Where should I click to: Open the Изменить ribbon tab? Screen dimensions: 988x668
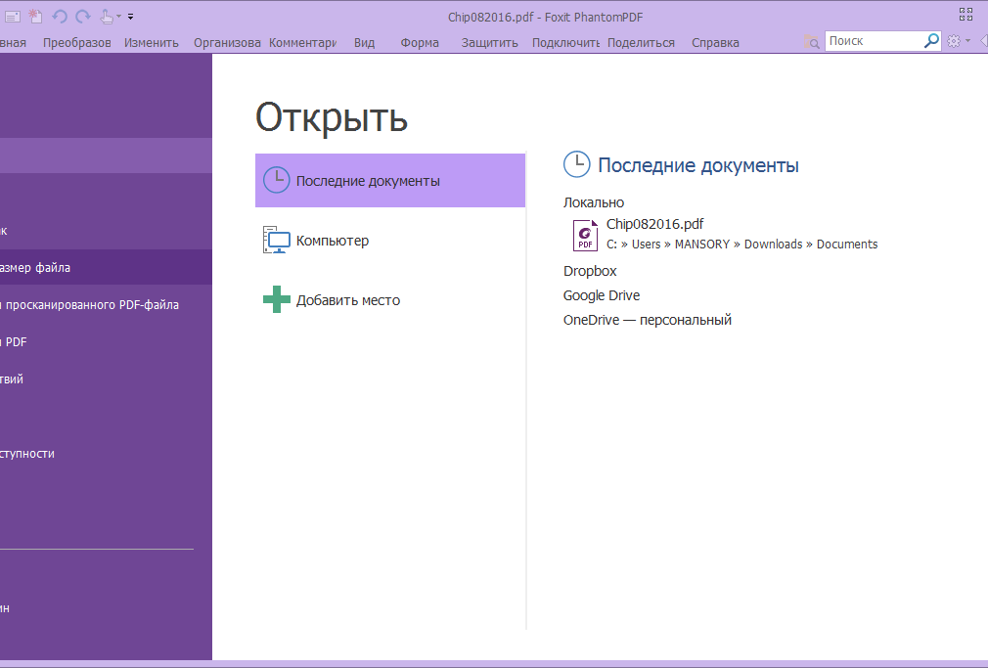pyautogui.click(x=152, y=43)
